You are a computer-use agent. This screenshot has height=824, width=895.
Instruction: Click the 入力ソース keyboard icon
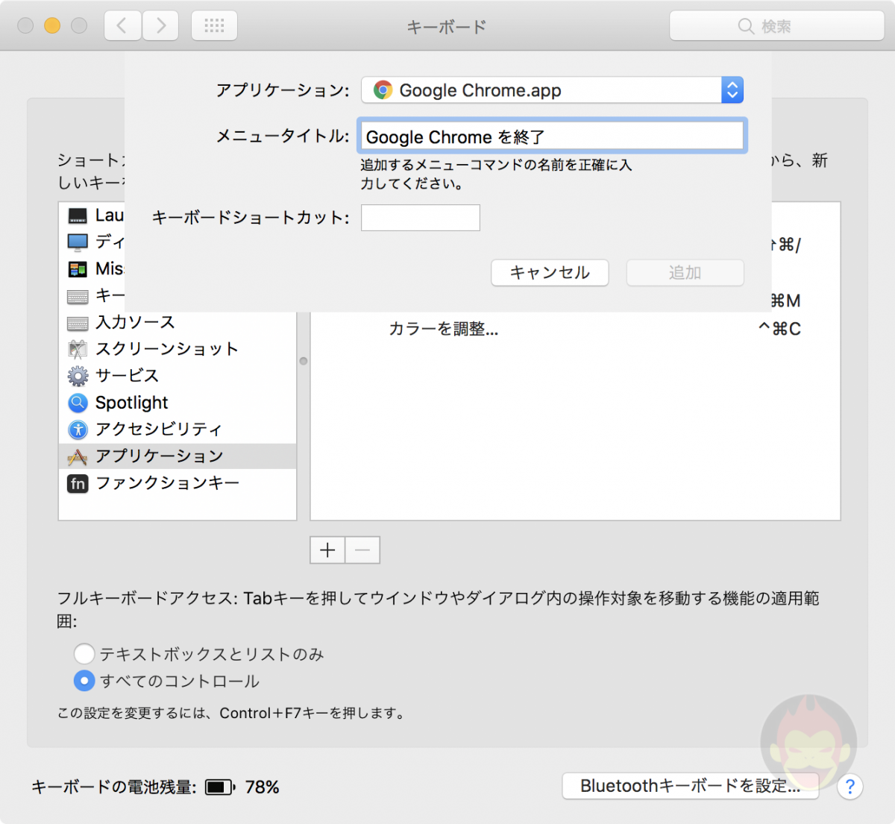pyautogui.click(x=78, y=322)
